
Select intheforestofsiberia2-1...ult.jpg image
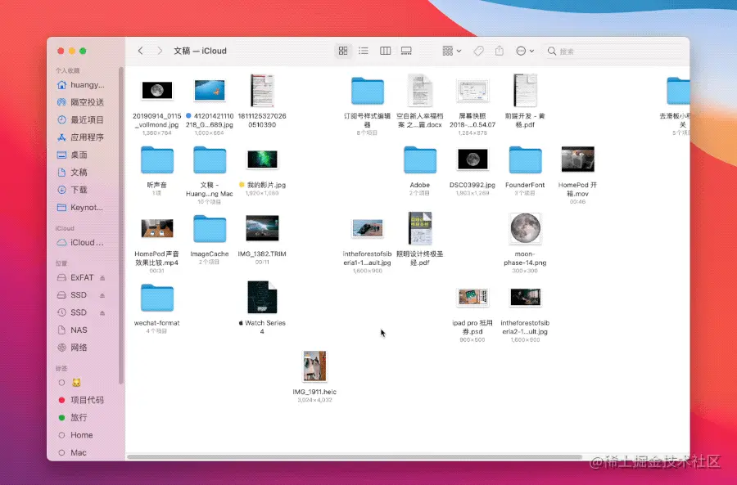point(525,297)
